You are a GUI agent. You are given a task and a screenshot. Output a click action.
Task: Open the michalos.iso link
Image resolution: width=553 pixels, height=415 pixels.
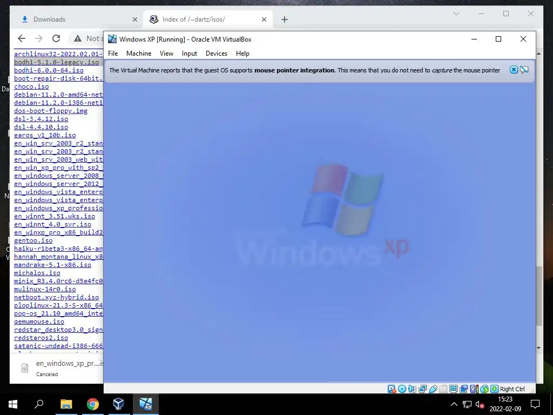click(x=37, y=273)
